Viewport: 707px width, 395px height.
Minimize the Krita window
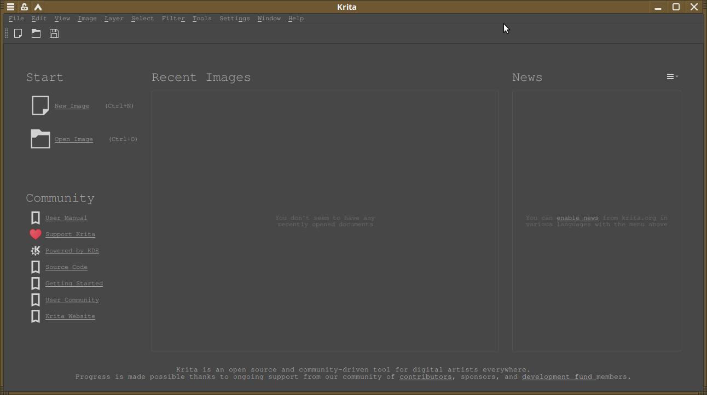click(658, 7)
